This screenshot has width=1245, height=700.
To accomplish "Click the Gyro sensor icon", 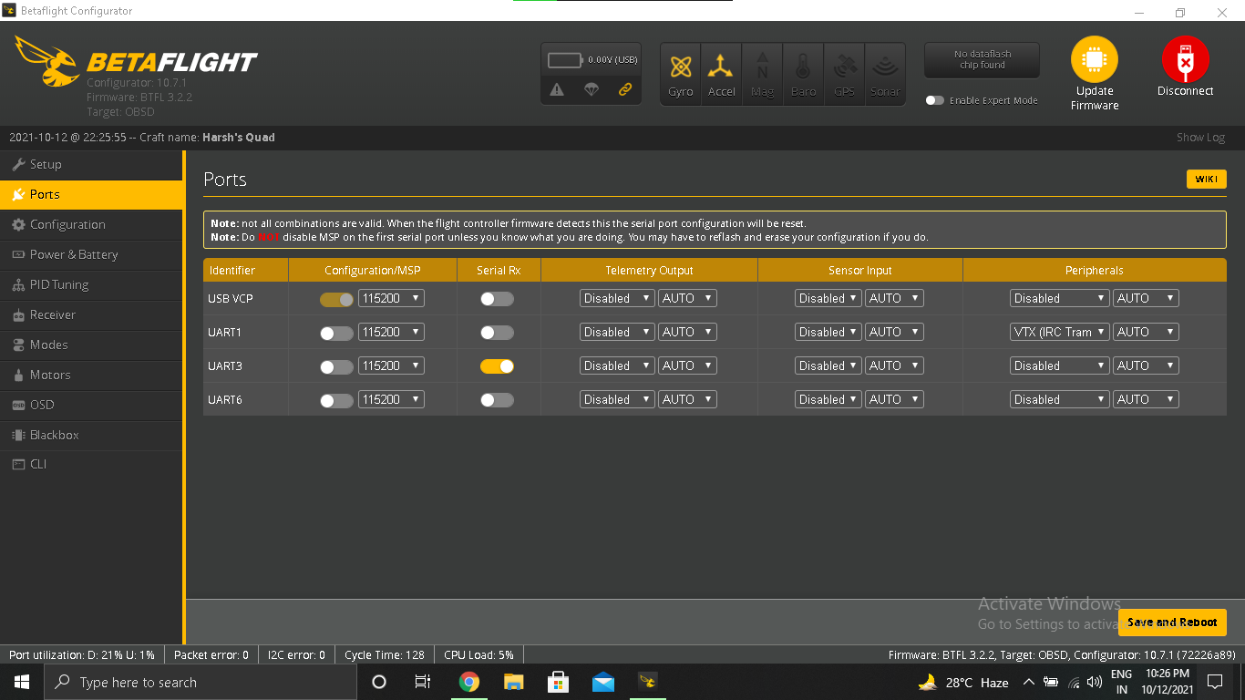I will 681,67.
